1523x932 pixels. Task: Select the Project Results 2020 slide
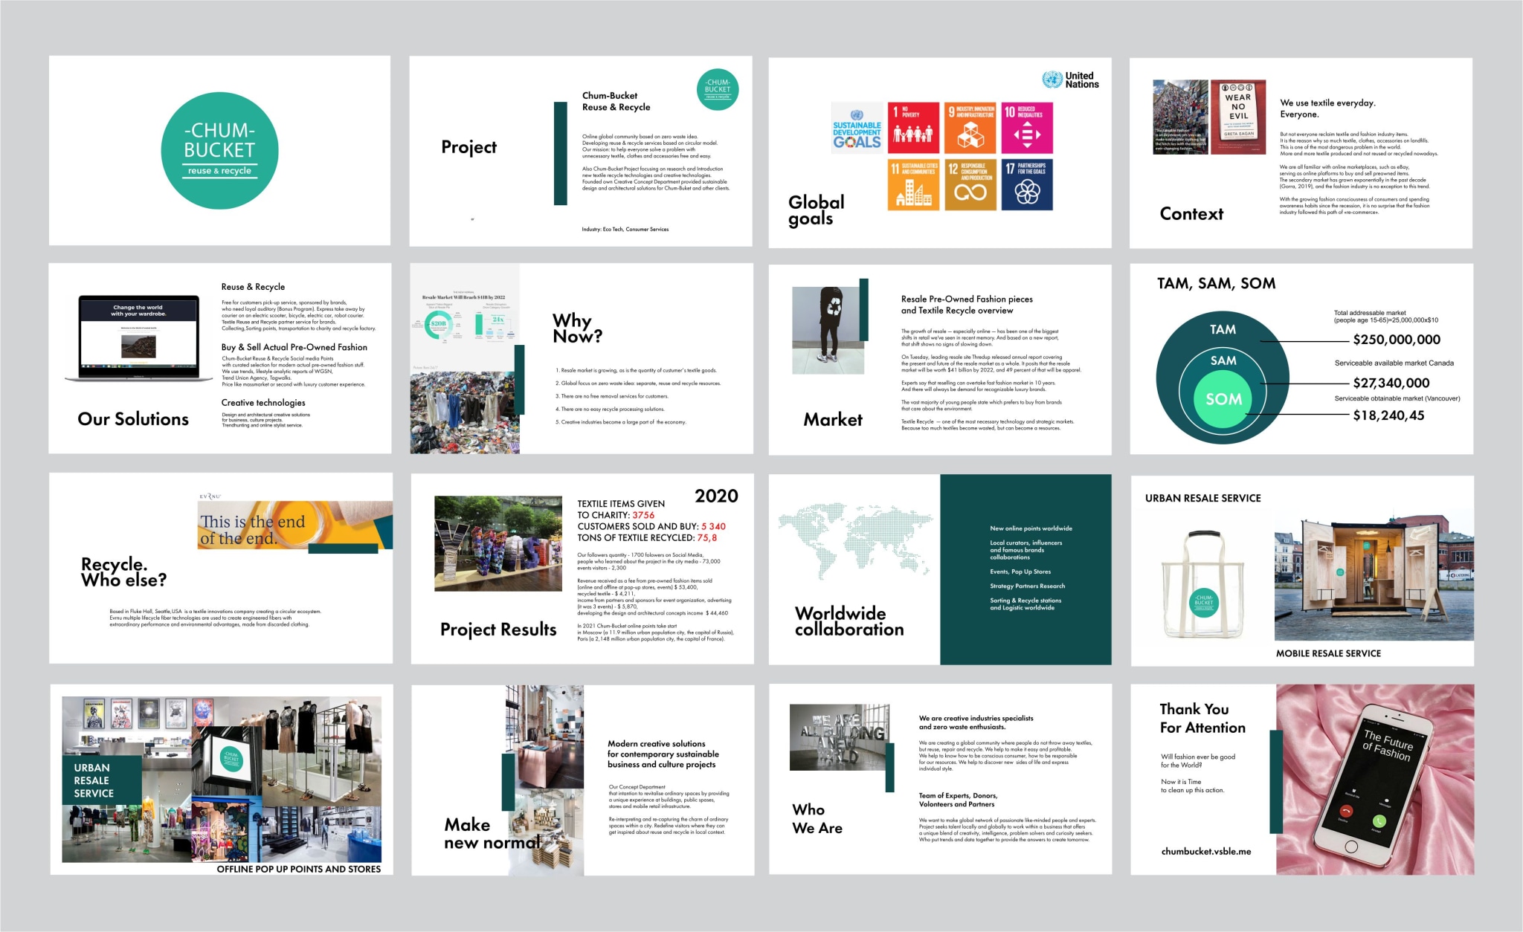click(x=582, y=569)
